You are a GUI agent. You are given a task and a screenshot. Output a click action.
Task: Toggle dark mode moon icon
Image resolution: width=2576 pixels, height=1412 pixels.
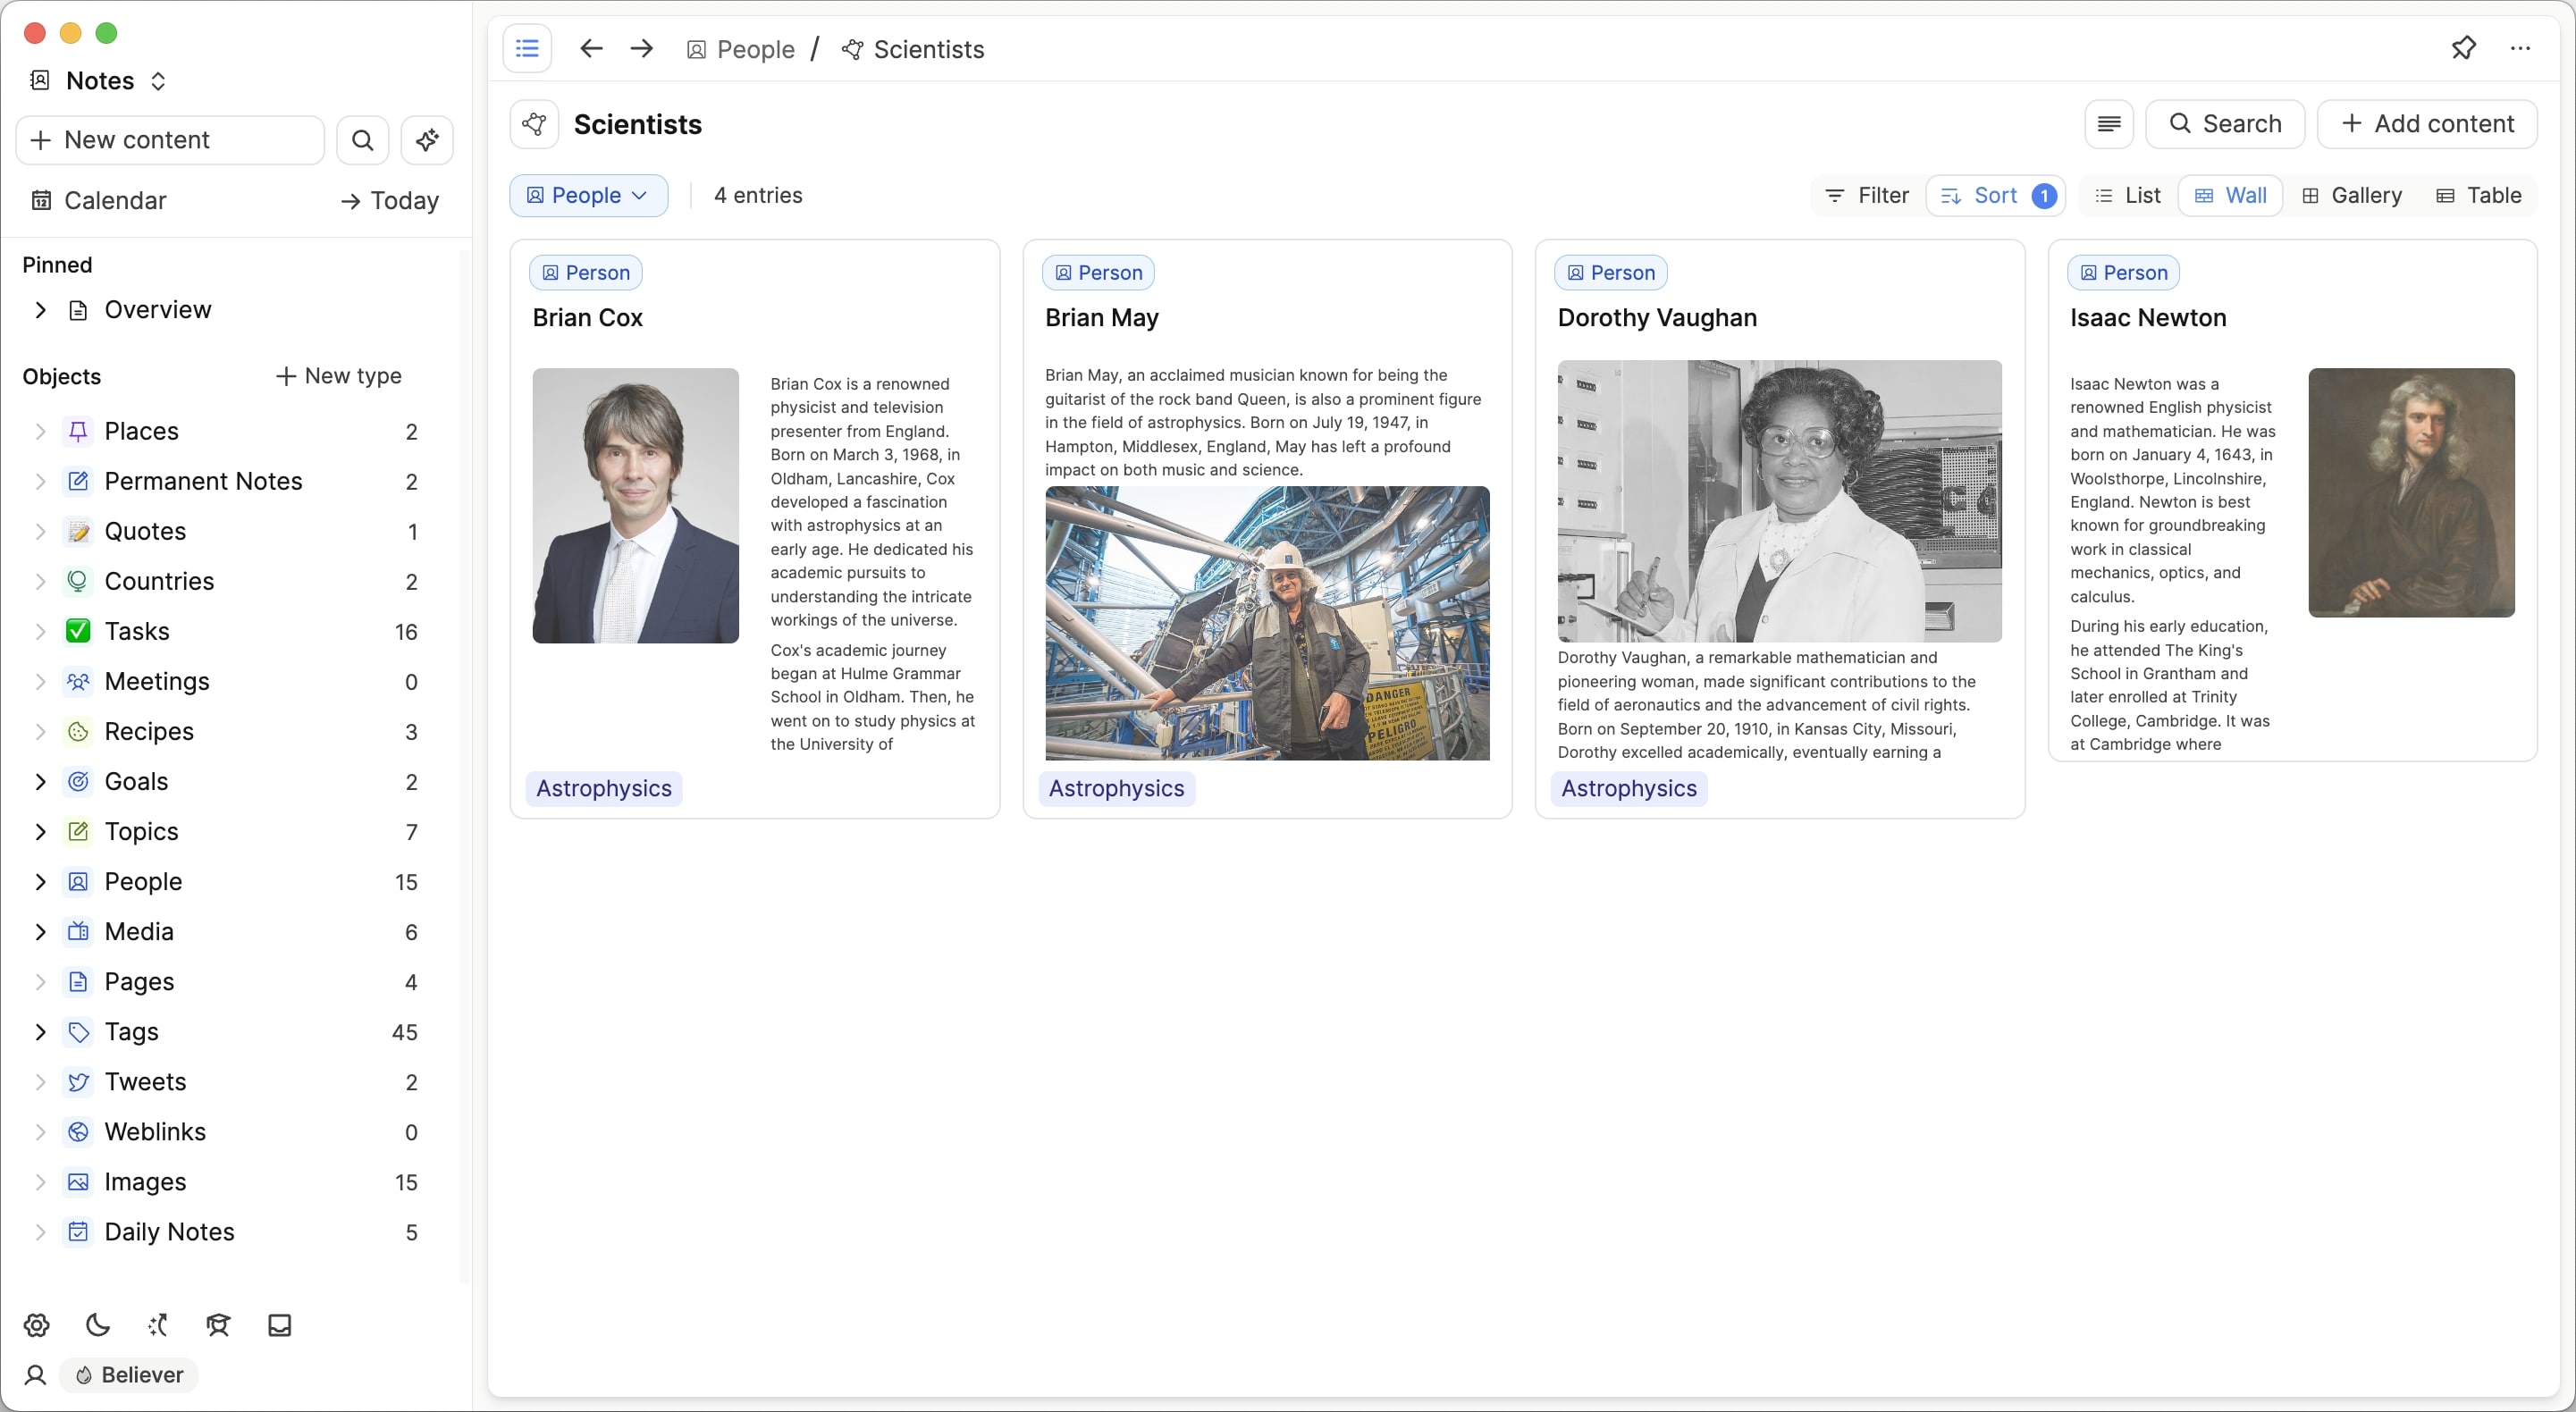pos(97,1325)
